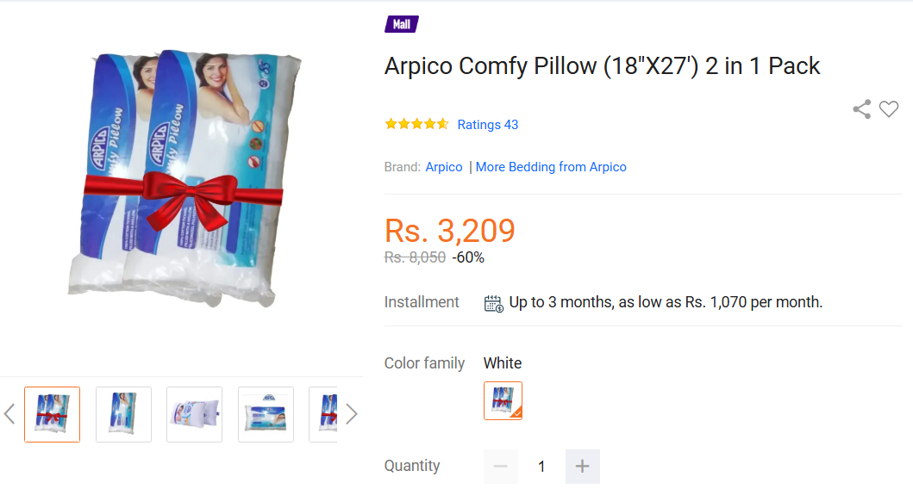913x489 pixels.
Task: Open the Arpico brand link
Action: (x=444, y=167)
